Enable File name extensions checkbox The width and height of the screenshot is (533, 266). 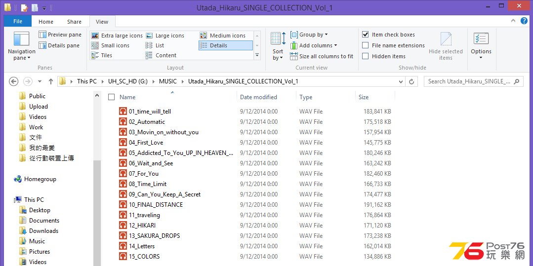click(366, 45)
